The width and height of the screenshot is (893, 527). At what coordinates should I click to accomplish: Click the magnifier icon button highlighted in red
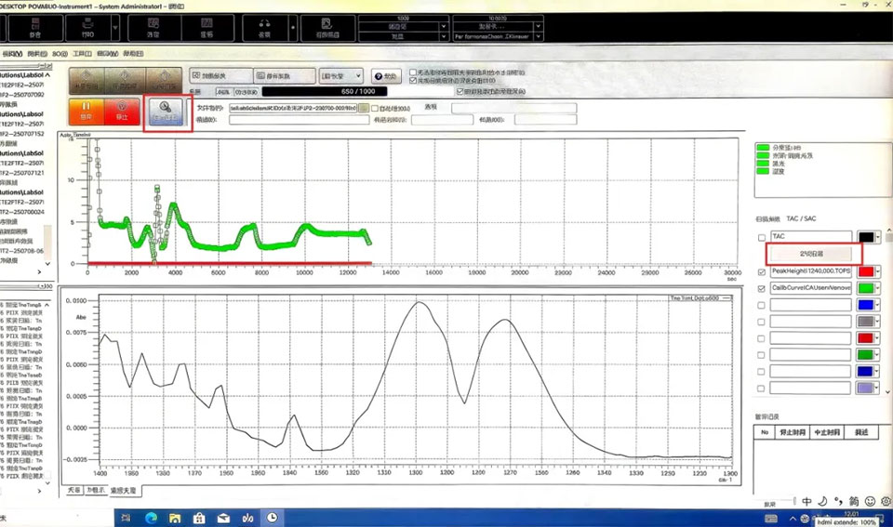click(x=167, y=112)
